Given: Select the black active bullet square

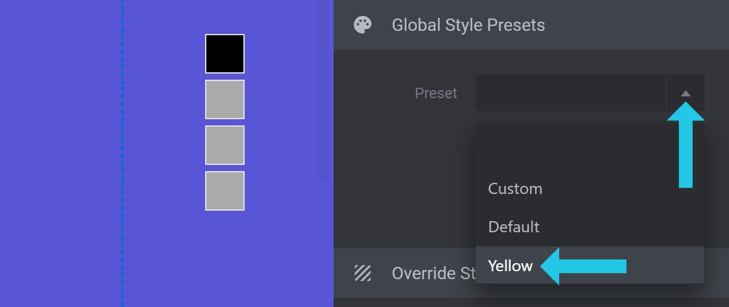Looking at the screenshot, I should pyautogui.click(x=224, y=54).
